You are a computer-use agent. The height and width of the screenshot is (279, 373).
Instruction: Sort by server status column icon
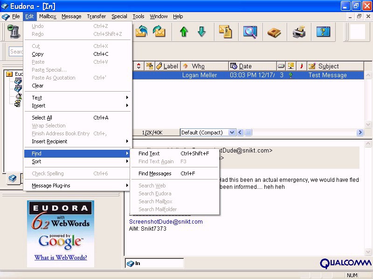290,66
